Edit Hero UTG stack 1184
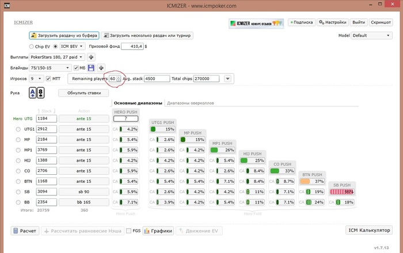This screenshot has height=253, width=403. [x=46, y=118]
